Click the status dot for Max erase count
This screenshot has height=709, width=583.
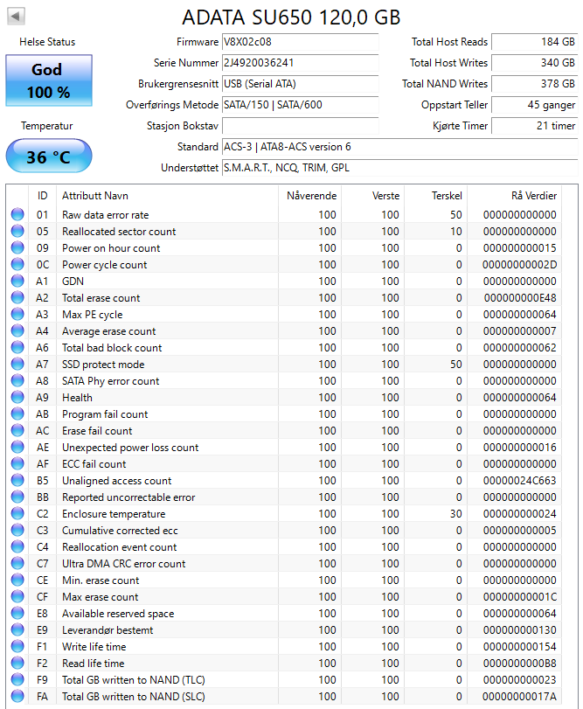click(x=17, y=596)
